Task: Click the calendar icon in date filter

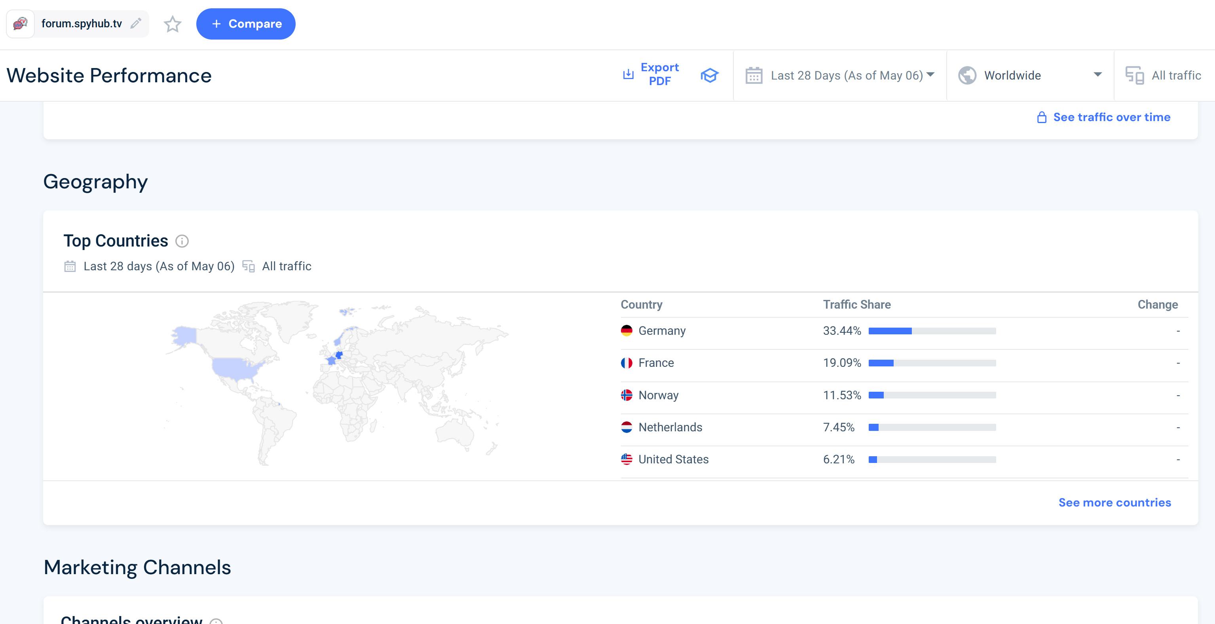Action: click(754, 76)
